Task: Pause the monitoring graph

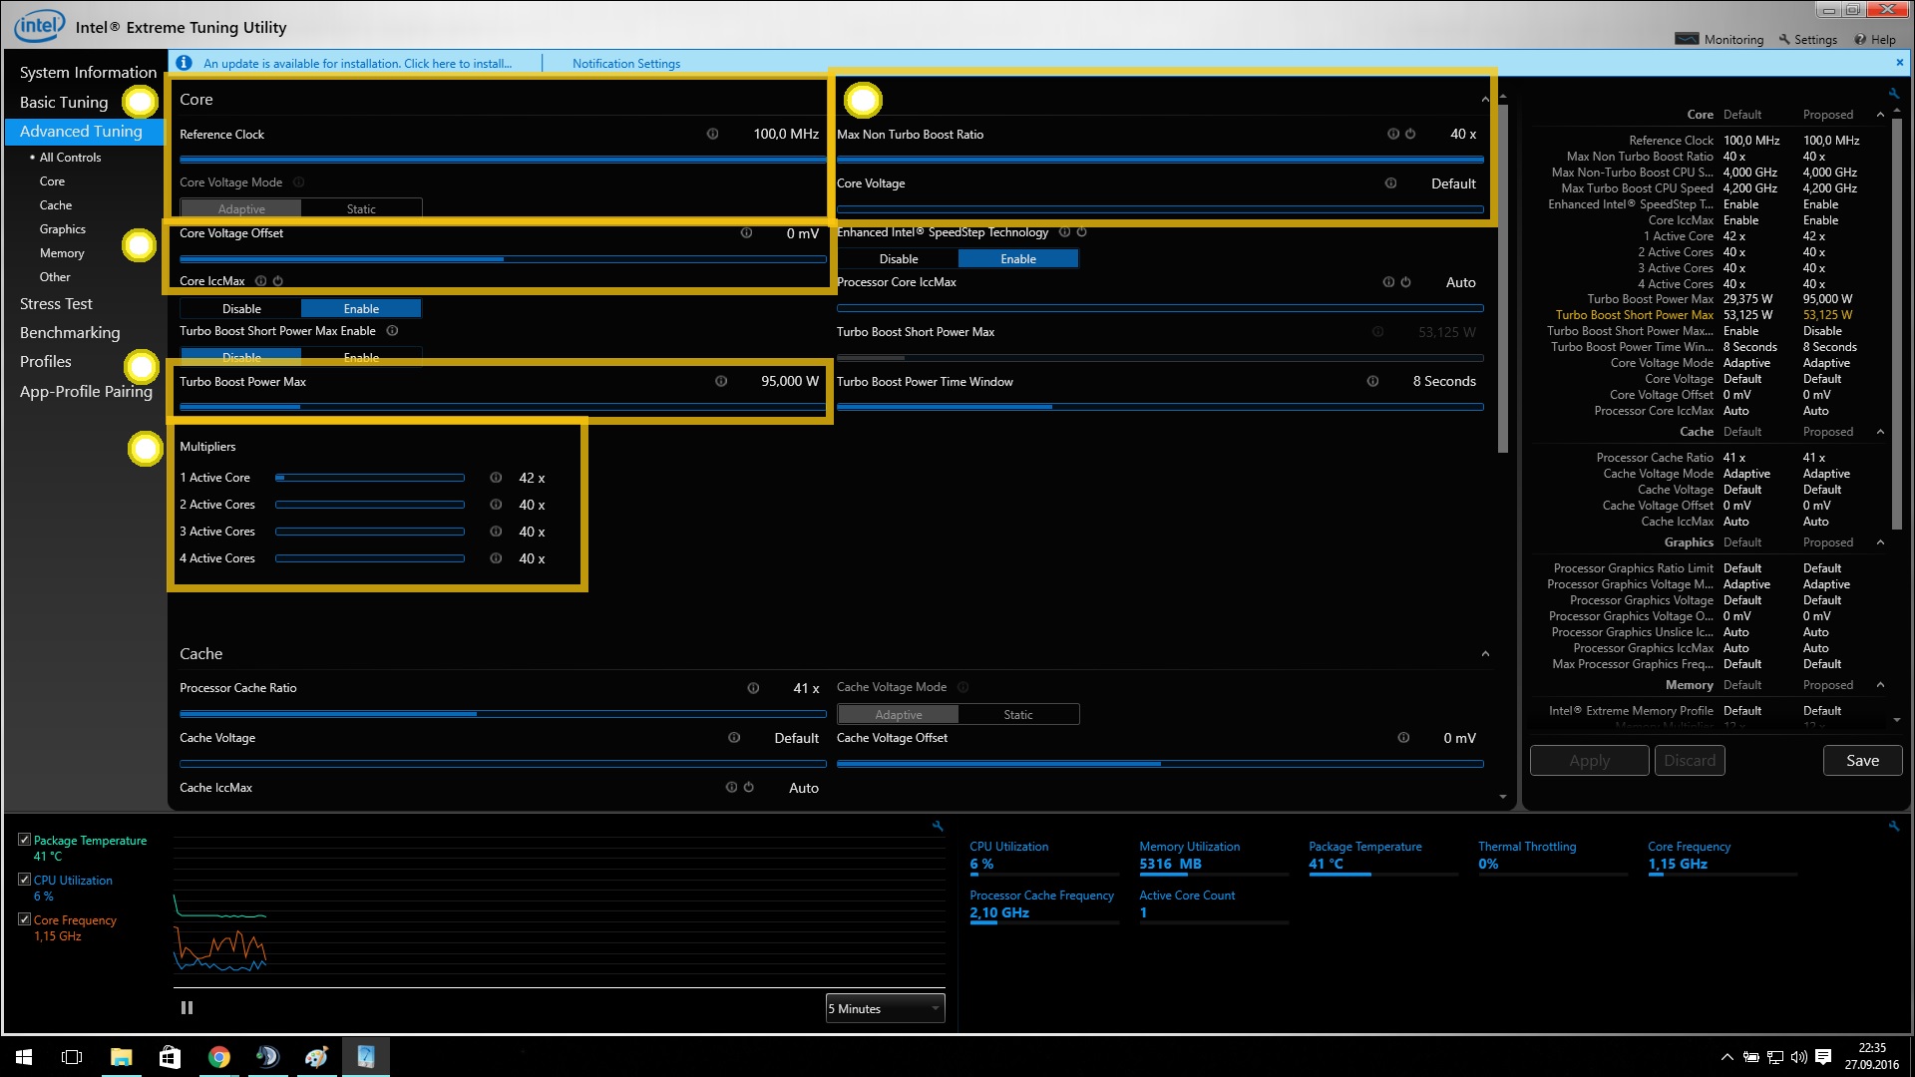Action: click(x=187, y=1008)
